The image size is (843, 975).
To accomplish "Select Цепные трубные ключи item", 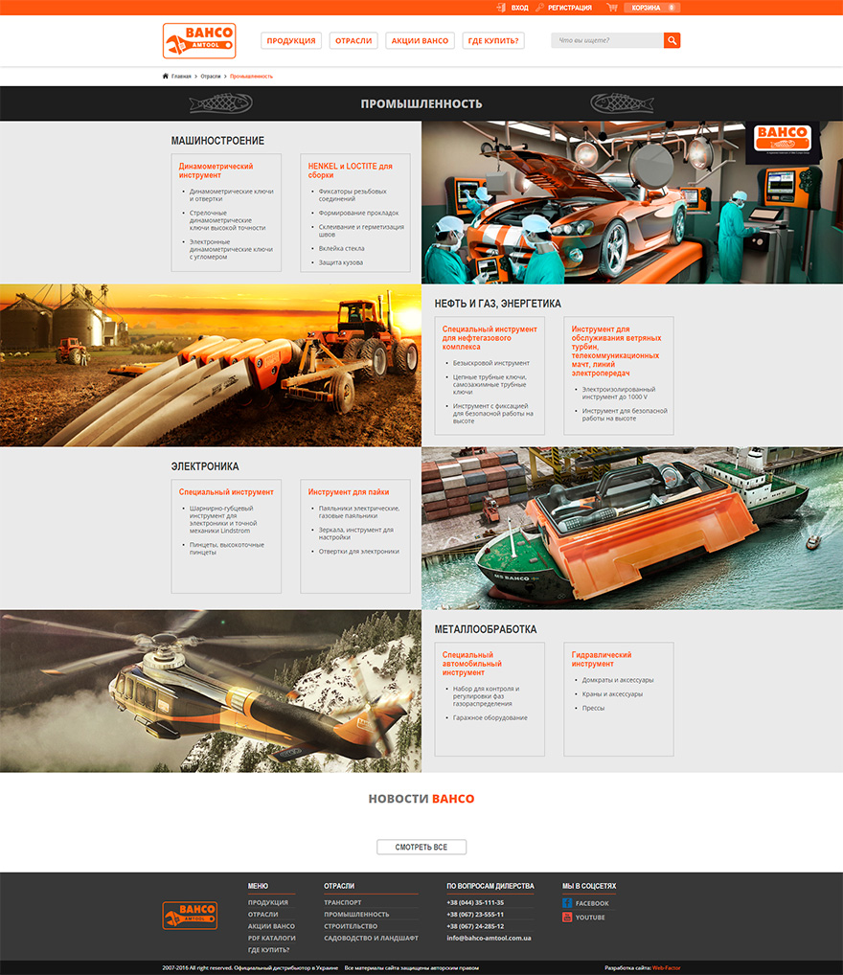I will coord(490,385).
